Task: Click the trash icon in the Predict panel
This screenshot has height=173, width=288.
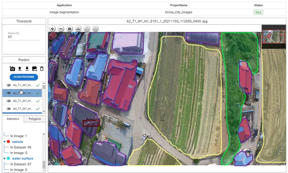Action: tap(42, 69)
